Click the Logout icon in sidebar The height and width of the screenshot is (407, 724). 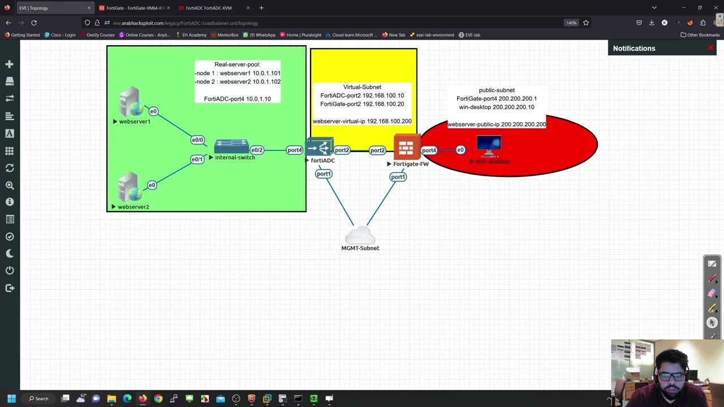tap(10, 288)
